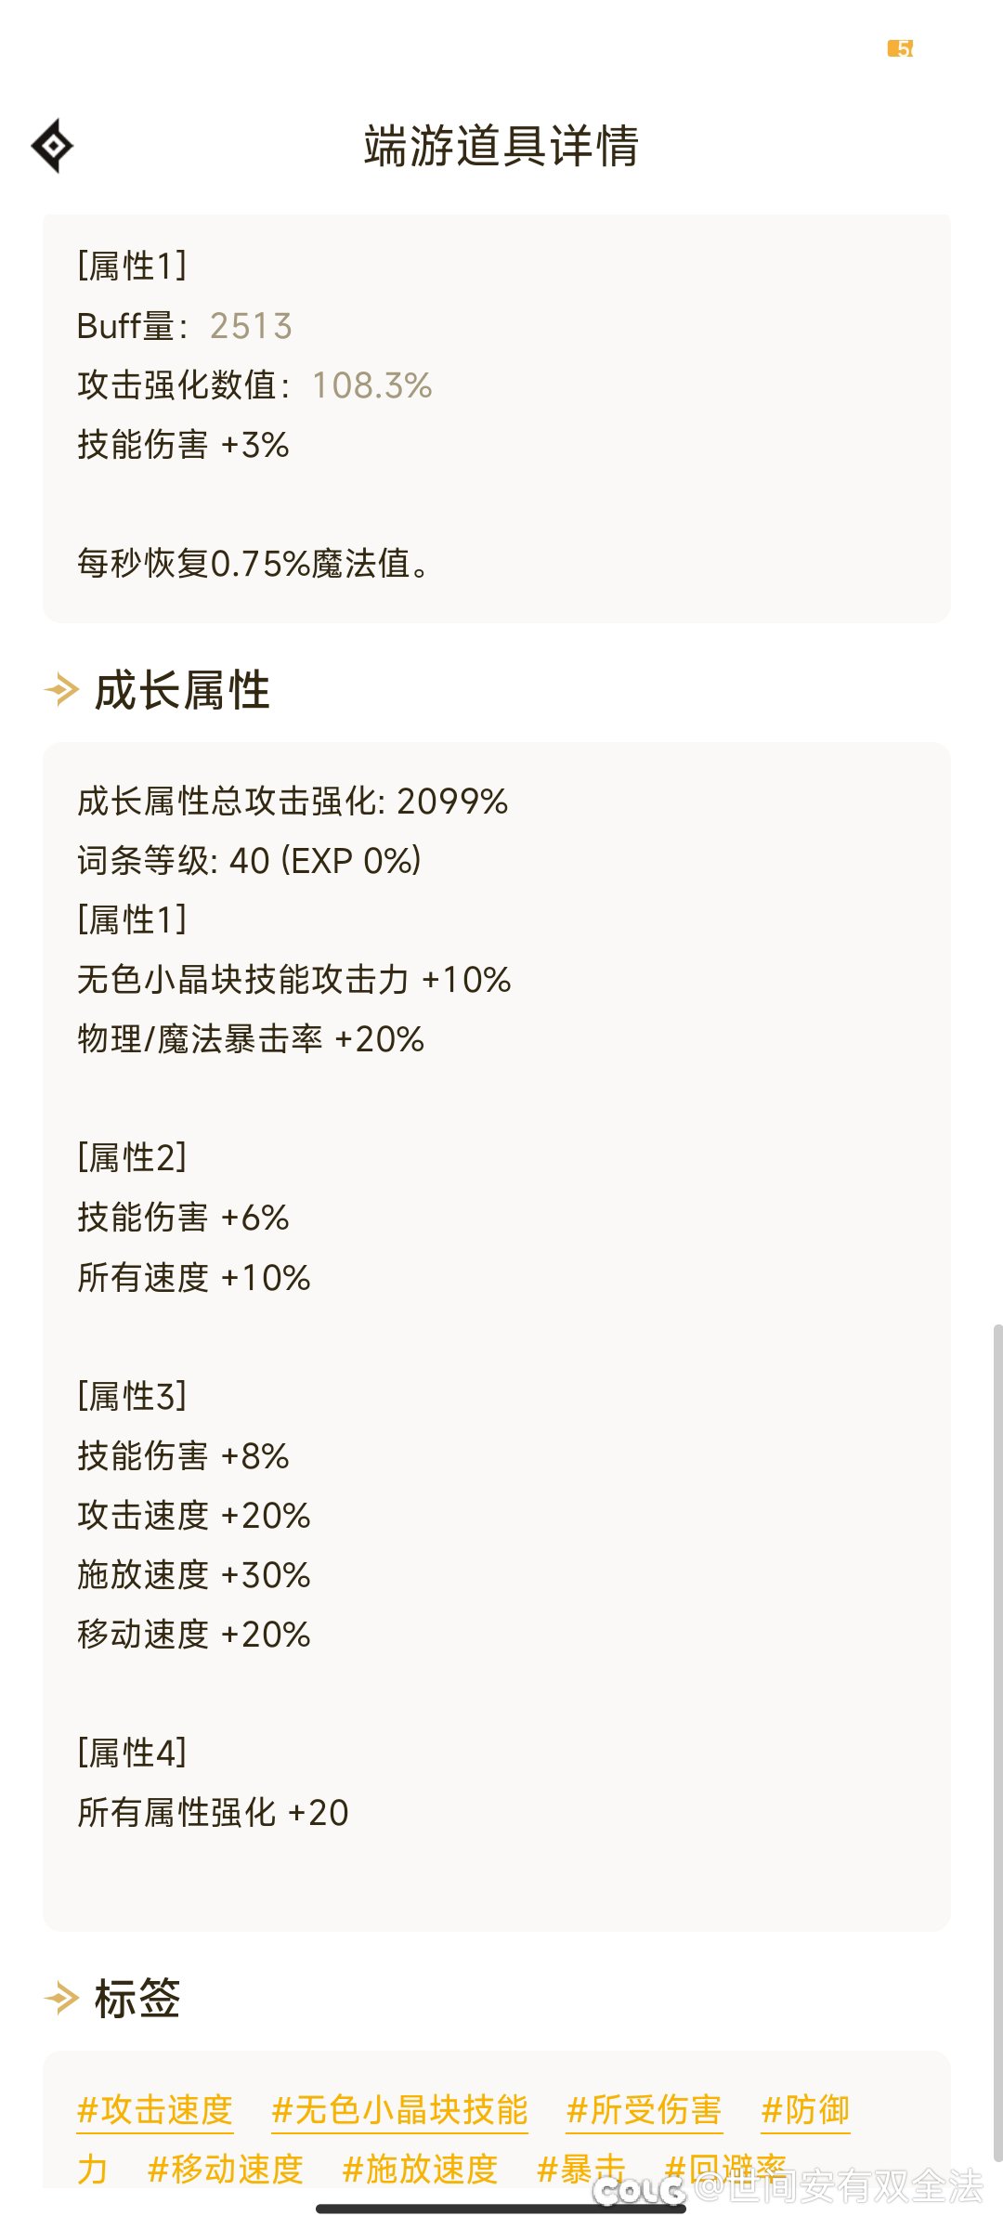This screenshot has width=1003, height=2229.
Task: Tap the diamond back icon
Action: pyautogui.click(x=52, y=146)
